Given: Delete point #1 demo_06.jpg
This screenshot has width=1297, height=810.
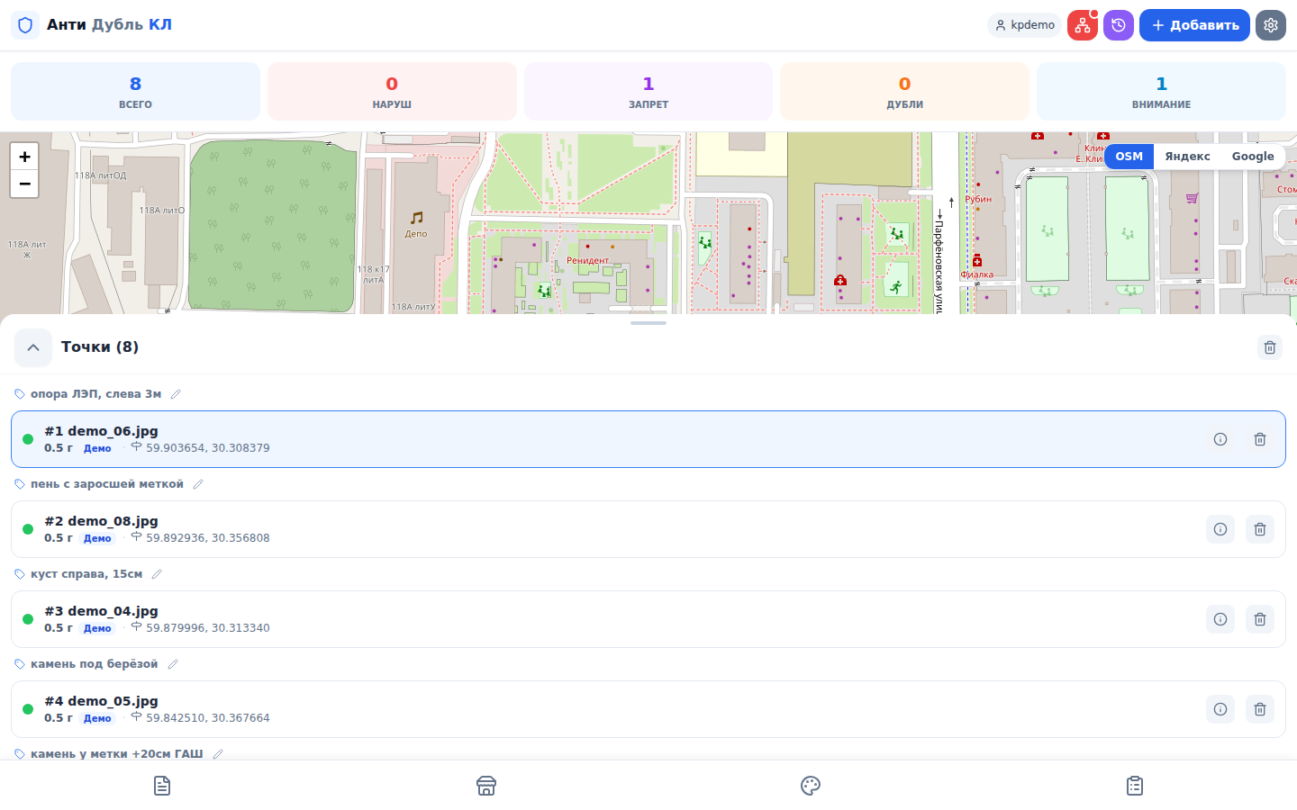Looking at the screenshot, I should point(1260,439).
